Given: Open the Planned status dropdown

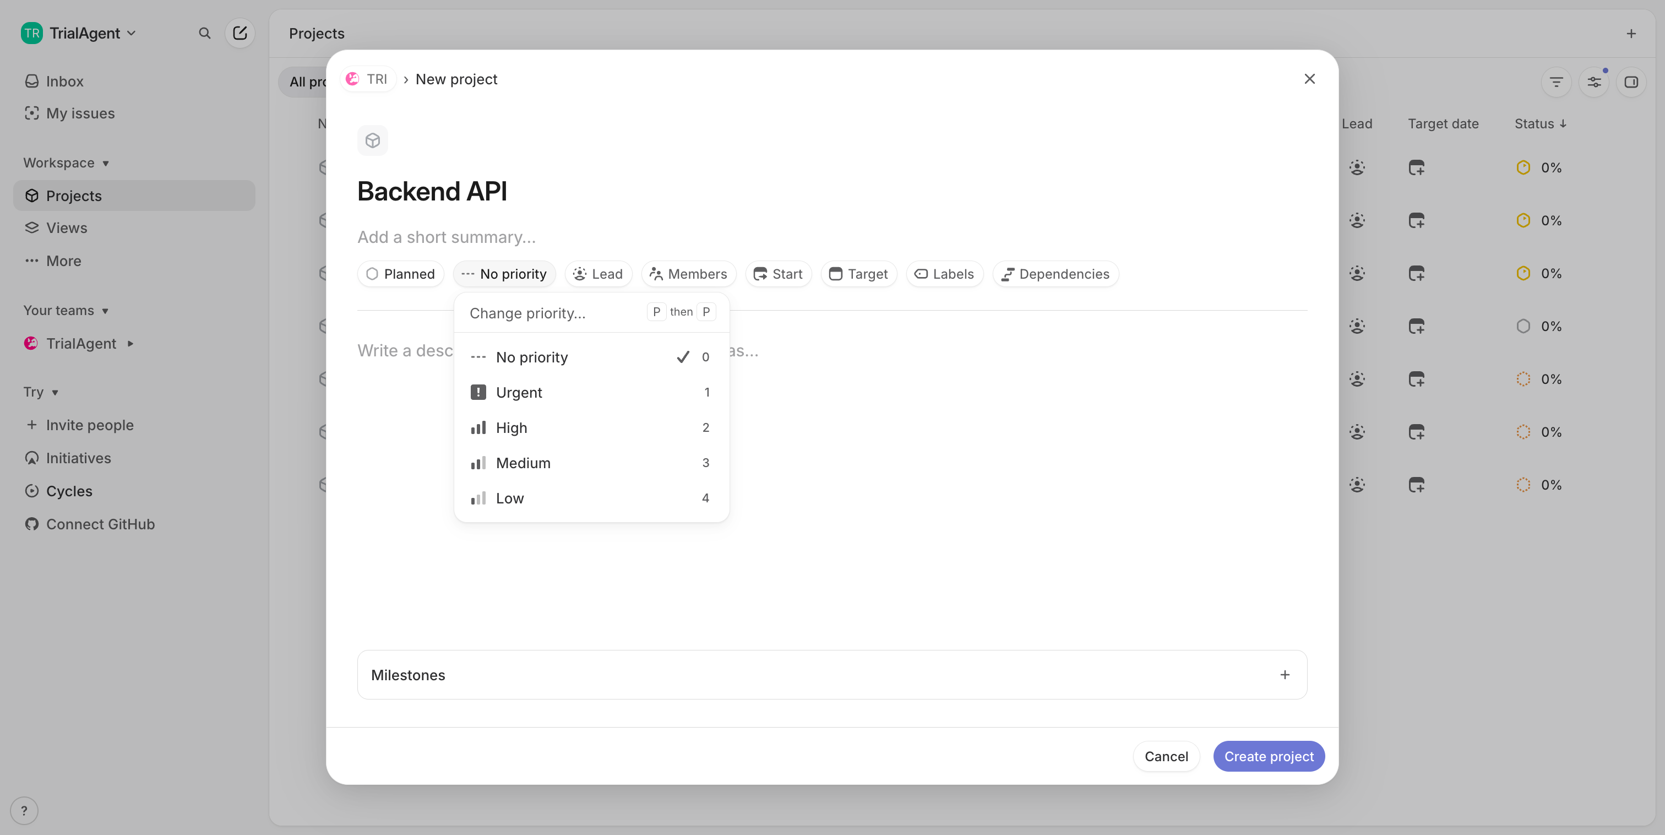Looking at the screenshot, I should point(401,274).
